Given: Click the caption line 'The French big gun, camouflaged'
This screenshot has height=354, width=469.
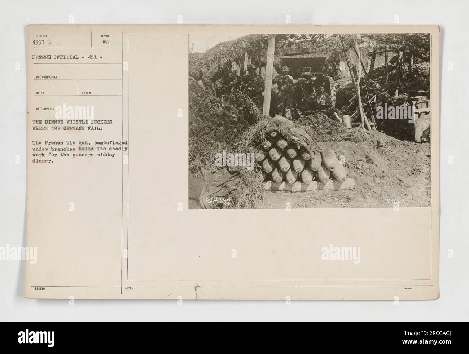Looking at the screenshot, I should coord(79,143).
